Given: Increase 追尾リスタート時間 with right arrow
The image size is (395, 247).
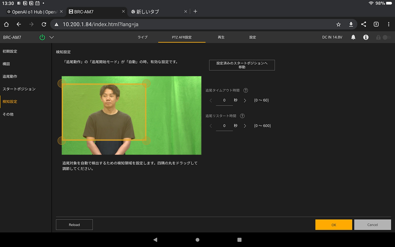Looking at the screenshot, I should (245, 126).
